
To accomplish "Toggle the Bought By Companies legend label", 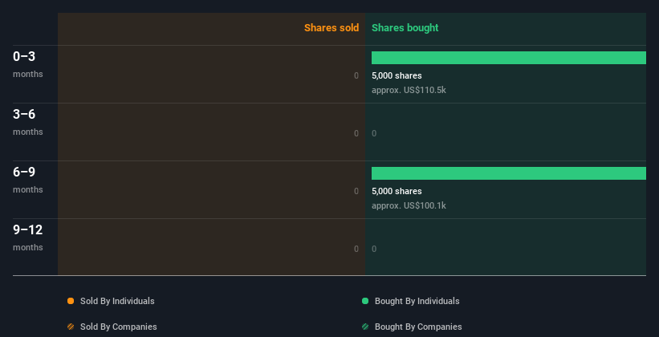I will click(x=418, y=327).
